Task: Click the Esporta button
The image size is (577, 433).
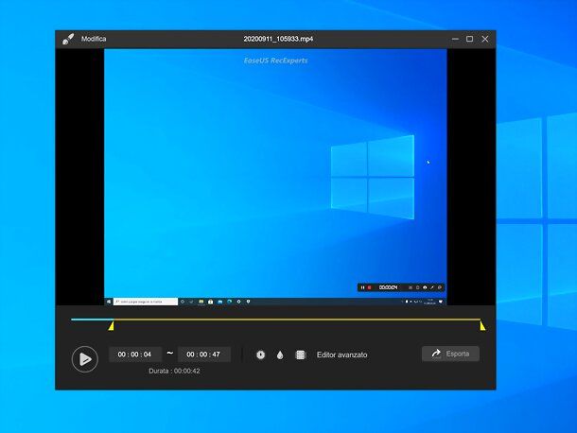Action: [450, 354]
